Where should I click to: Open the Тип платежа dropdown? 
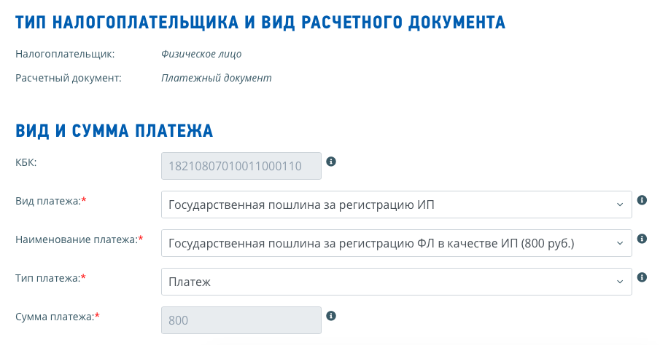(397, 282)
